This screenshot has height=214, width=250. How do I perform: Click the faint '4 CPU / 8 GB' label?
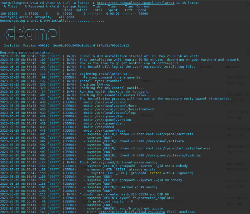click(174, 81)
